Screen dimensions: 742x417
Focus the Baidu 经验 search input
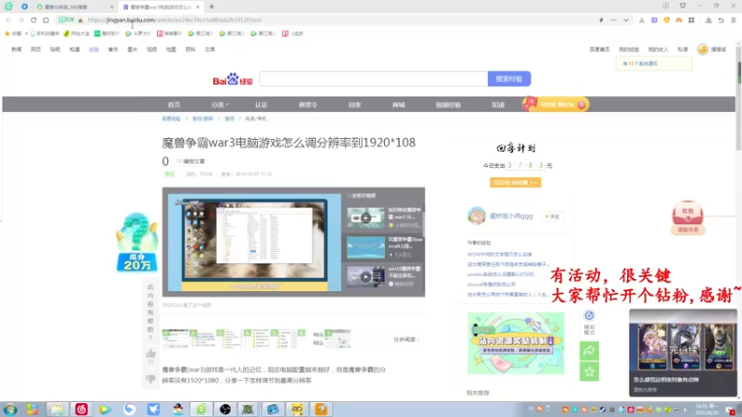[374, 79]
